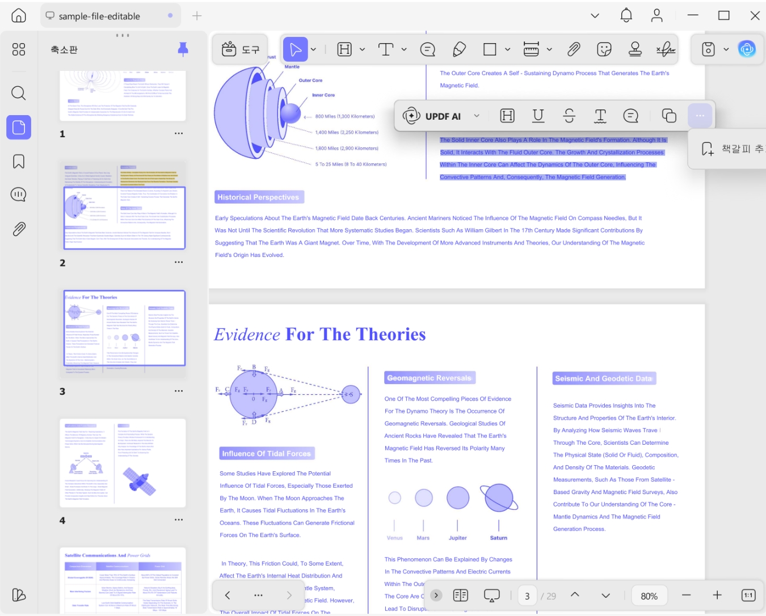Zoom out with the minus button
766x616 pixels.
pyautogui.click(x=687, y=596)
